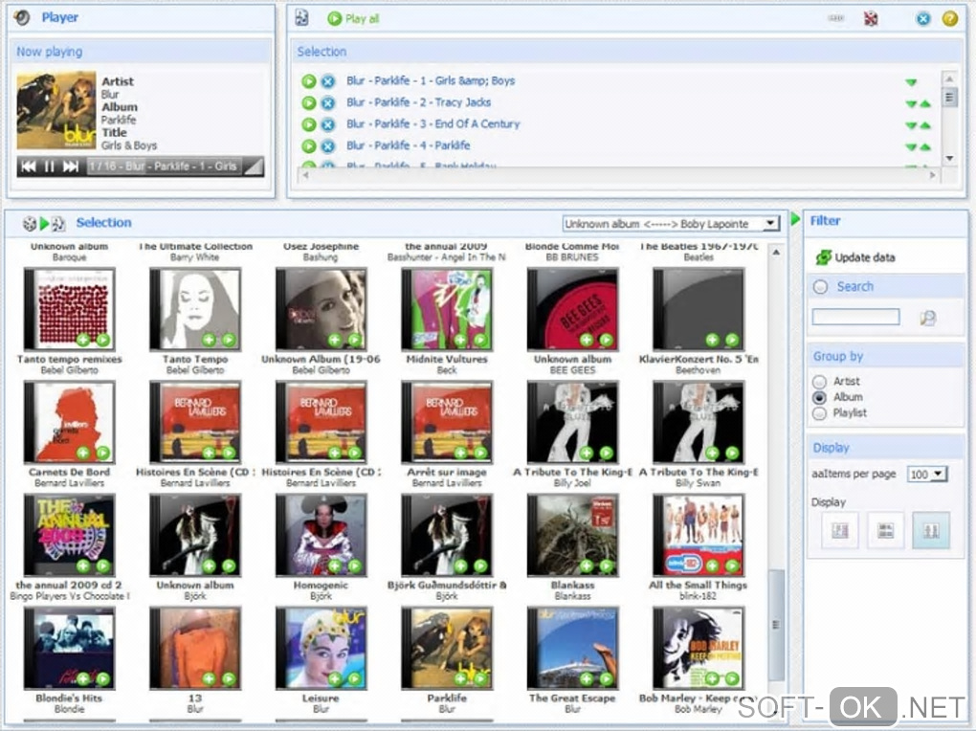The width and height of the screenshot is (976, 731).
Task: Pause the current song
Action: click(49, 166)
